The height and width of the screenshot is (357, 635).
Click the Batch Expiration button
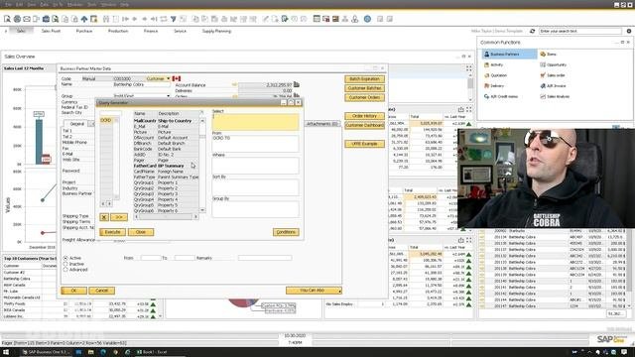coord(364,79)
